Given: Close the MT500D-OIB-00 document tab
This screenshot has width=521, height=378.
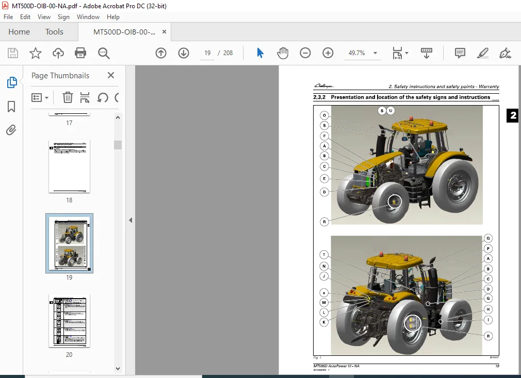Looking at the screenshot, I should (x=164, y=32).
